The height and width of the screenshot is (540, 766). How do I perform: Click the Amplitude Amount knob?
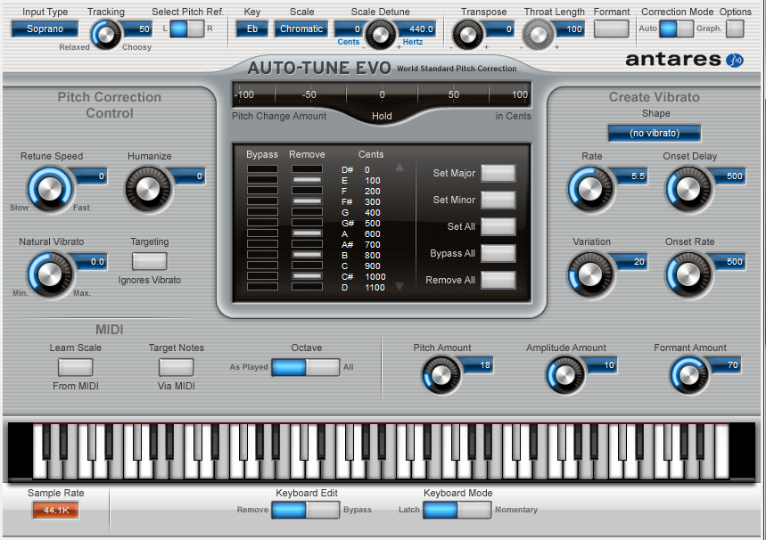point(564,375)
